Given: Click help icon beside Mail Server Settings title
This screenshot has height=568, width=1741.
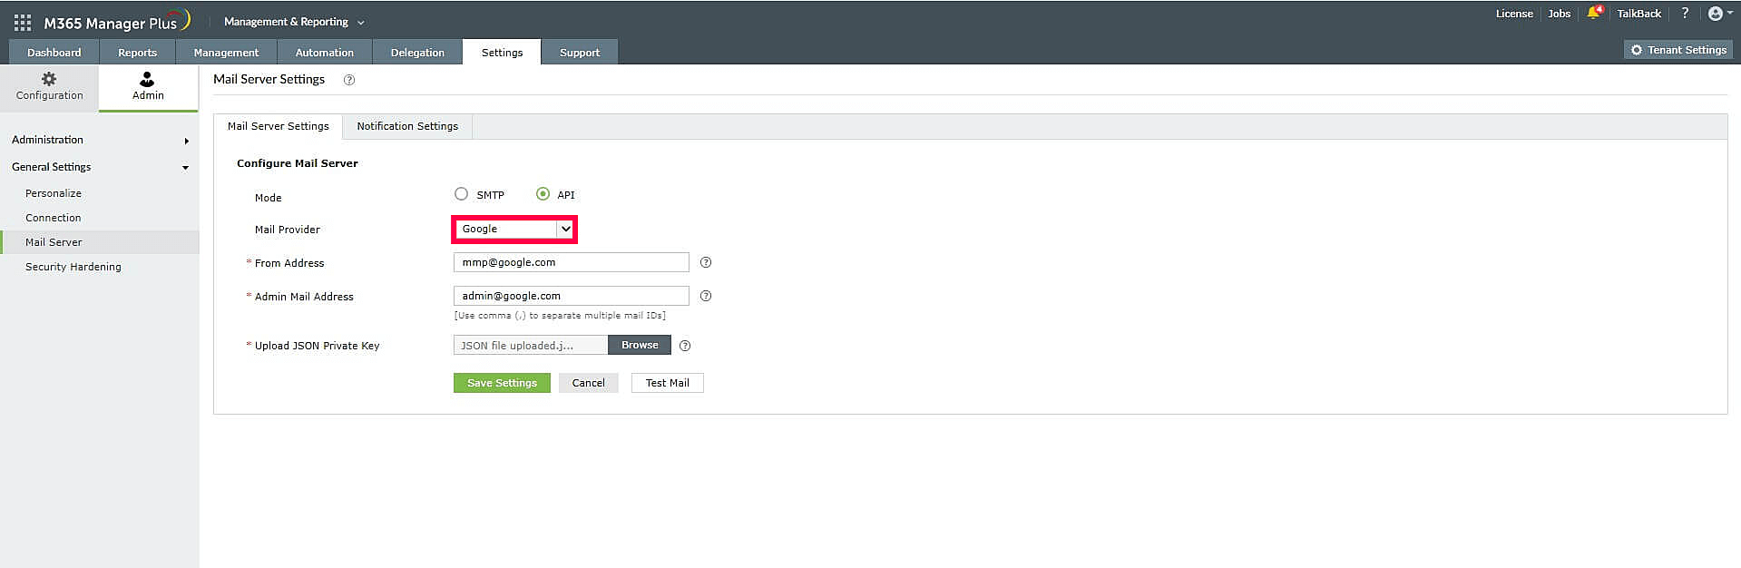Looking at the screenshot, I should click(x=349, y=80).
